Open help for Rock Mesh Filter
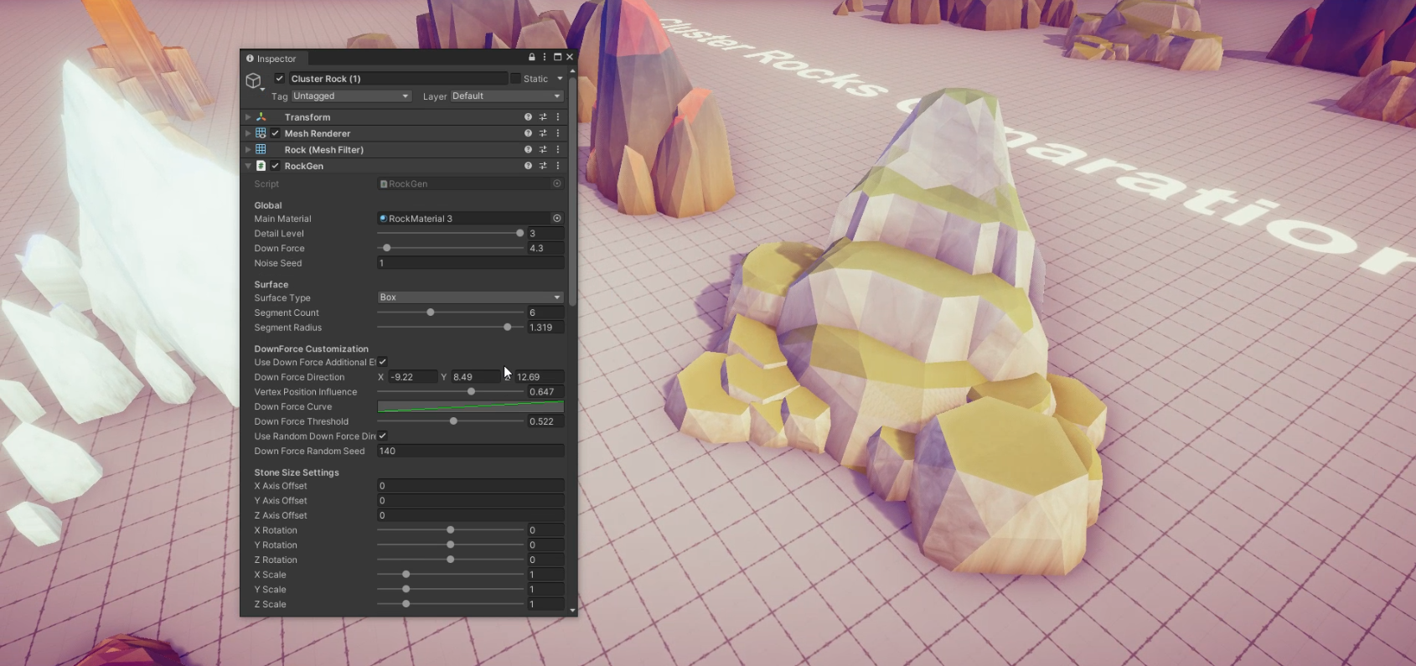This screenshot has height=666, width=1416. (x=528, y=150)
